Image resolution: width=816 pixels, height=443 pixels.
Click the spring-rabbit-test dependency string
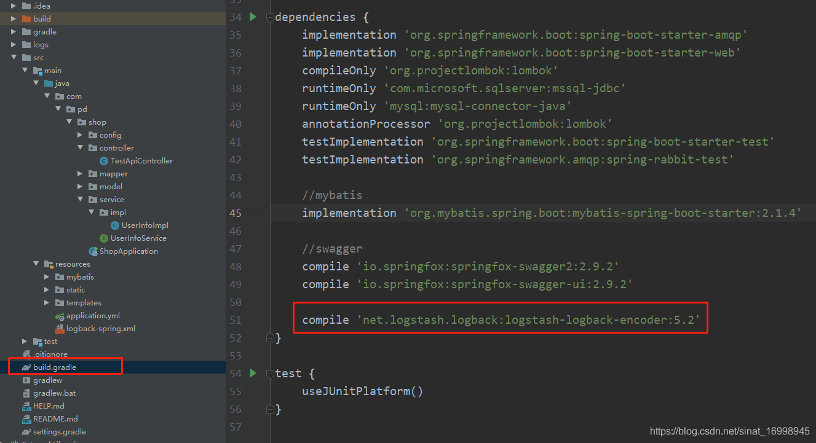coord(582,160)
